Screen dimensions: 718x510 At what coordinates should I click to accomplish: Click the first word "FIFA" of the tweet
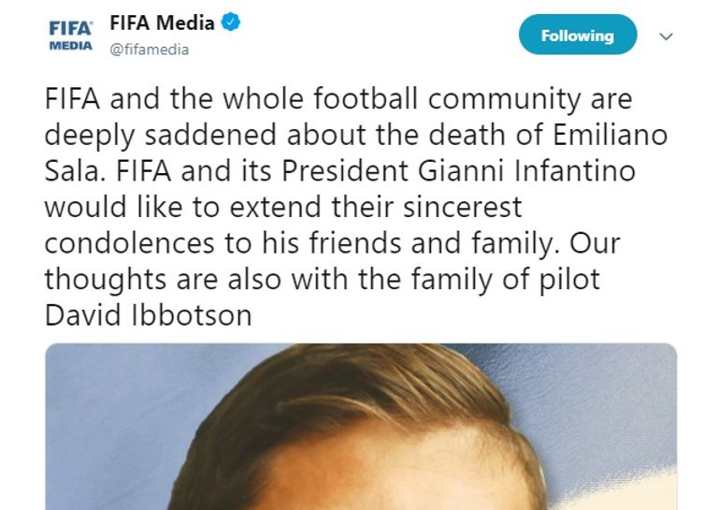pos(73,100)
